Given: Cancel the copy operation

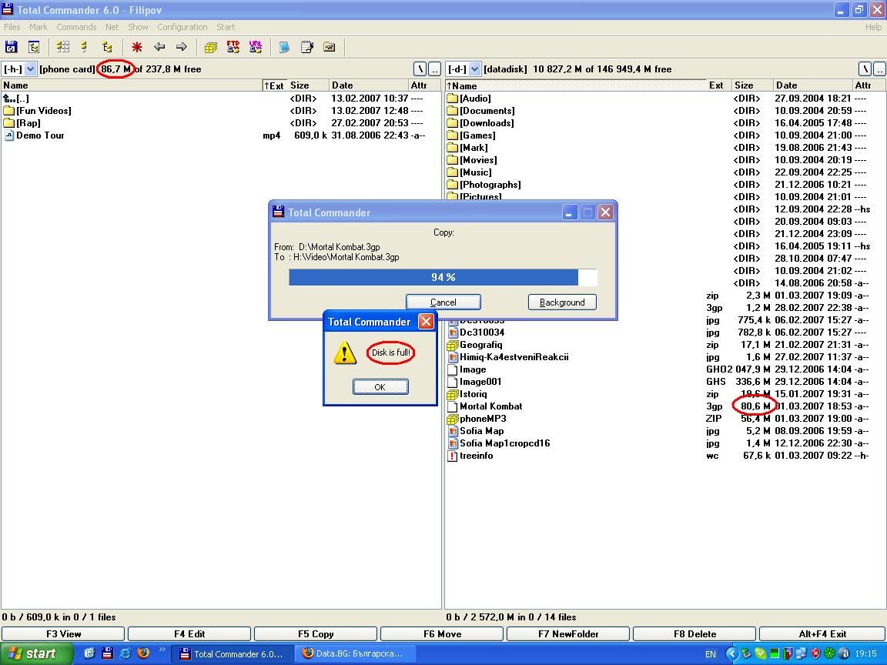Looking at the screenshot, I should (x=443, y=302).
